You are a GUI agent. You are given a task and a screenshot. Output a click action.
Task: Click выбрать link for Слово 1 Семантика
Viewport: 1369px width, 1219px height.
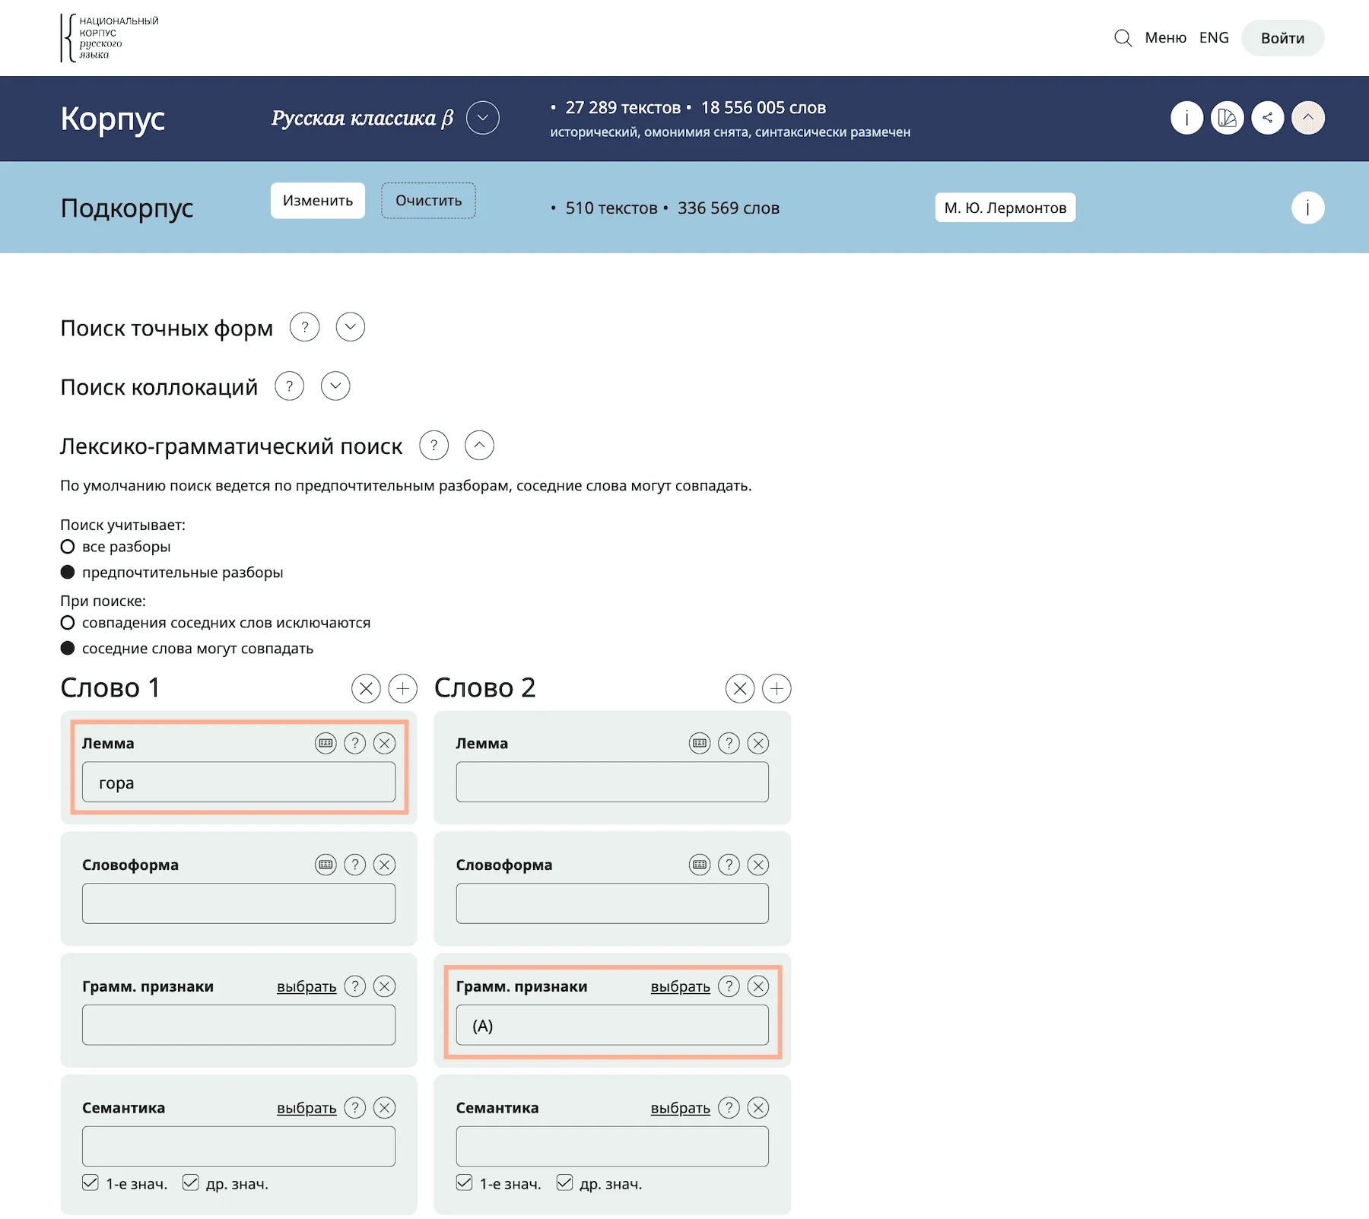(x=307, y=1109)
